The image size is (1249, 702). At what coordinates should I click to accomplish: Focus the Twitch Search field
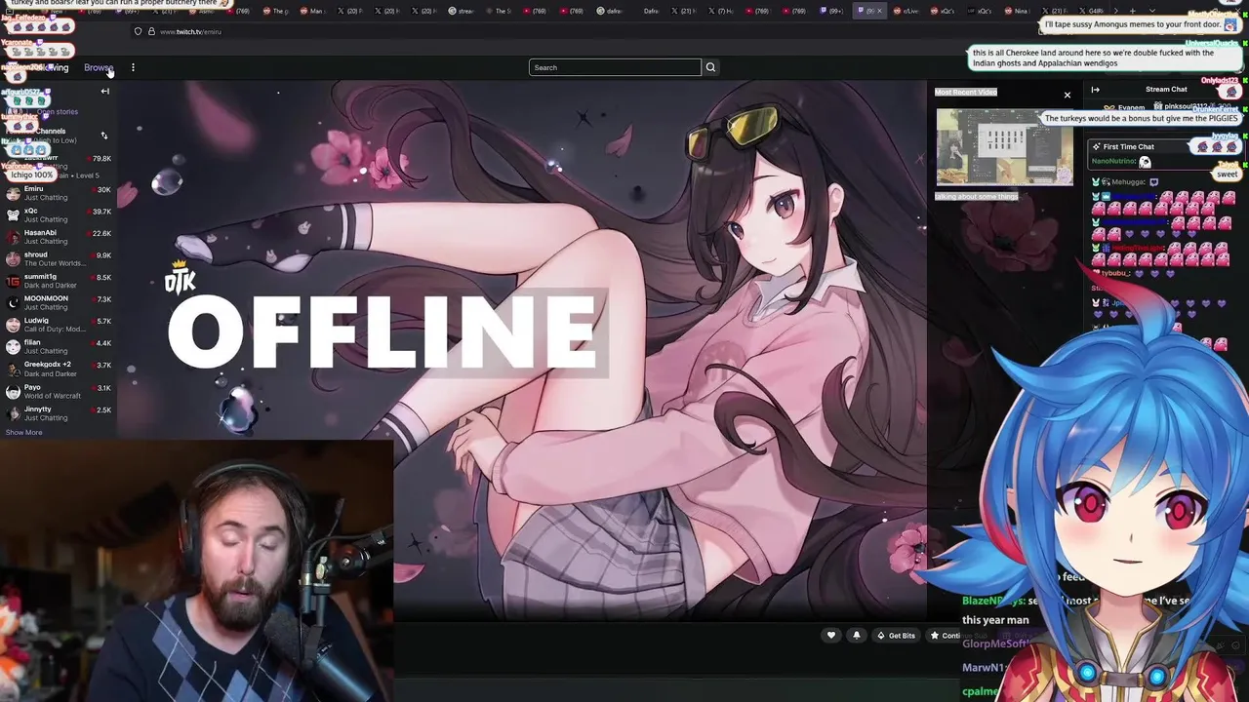(615, 67)
